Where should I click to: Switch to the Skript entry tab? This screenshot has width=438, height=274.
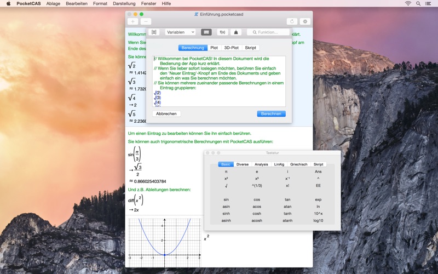point(251,48)
